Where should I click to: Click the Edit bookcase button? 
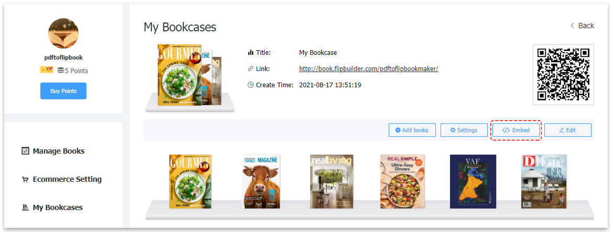point(567,130)
